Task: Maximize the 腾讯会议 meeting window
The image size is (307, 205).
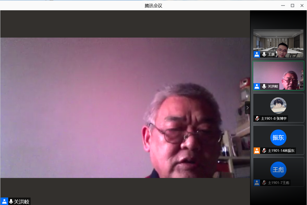Action: pyautogui.click(x=292, y=5)
